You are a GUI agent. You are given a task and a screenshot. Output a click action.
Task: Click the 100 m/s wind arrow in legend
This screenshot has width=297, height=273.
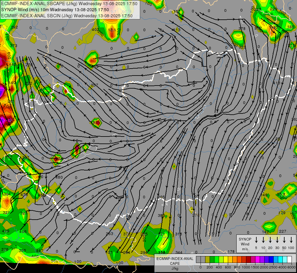(x=291, y=240)
